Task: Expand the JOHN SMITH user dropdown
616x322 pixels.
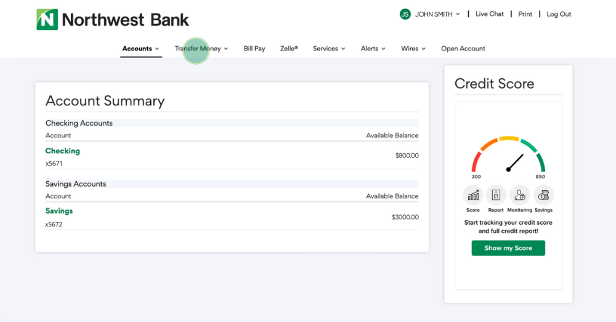Action: [437, 14]
